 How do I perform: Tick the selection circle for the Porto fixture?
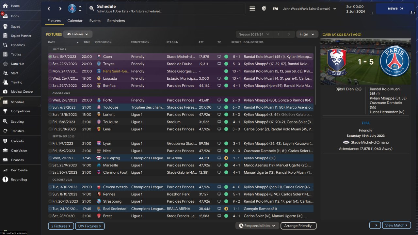pyautogui.click(x=50, y=100)
